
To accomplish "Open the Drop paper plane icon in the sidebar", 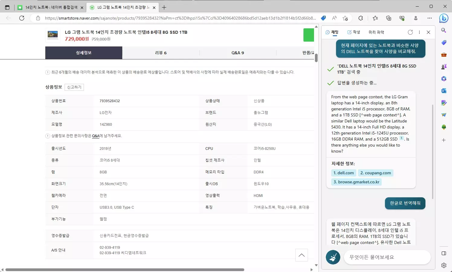I will (444, 115).
